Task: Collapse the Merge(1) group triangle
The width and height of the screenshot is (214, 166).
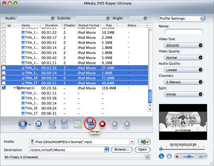Action: point(15,88)
